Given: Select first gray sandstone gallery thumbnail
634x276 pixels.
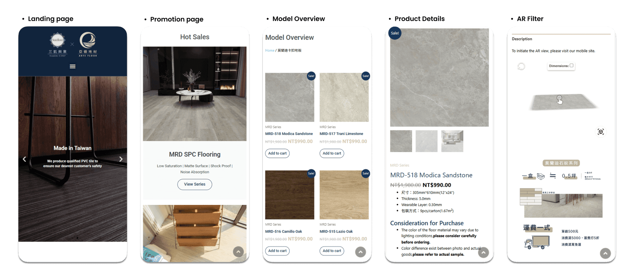Looking at the screenshot, I should (401, 141).
